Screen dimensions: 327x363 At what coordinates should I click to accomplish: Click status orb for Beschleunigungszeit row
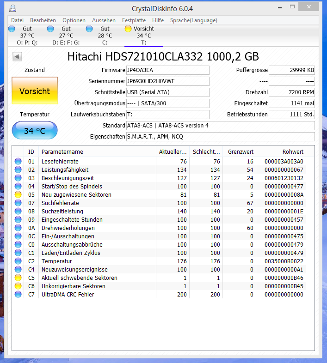pyautogui.click(x=18, y=178)
